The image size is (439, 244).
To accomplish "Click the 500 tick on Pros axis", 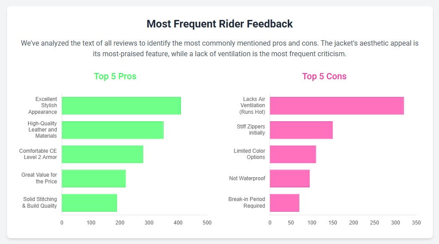I will point(207,222).
